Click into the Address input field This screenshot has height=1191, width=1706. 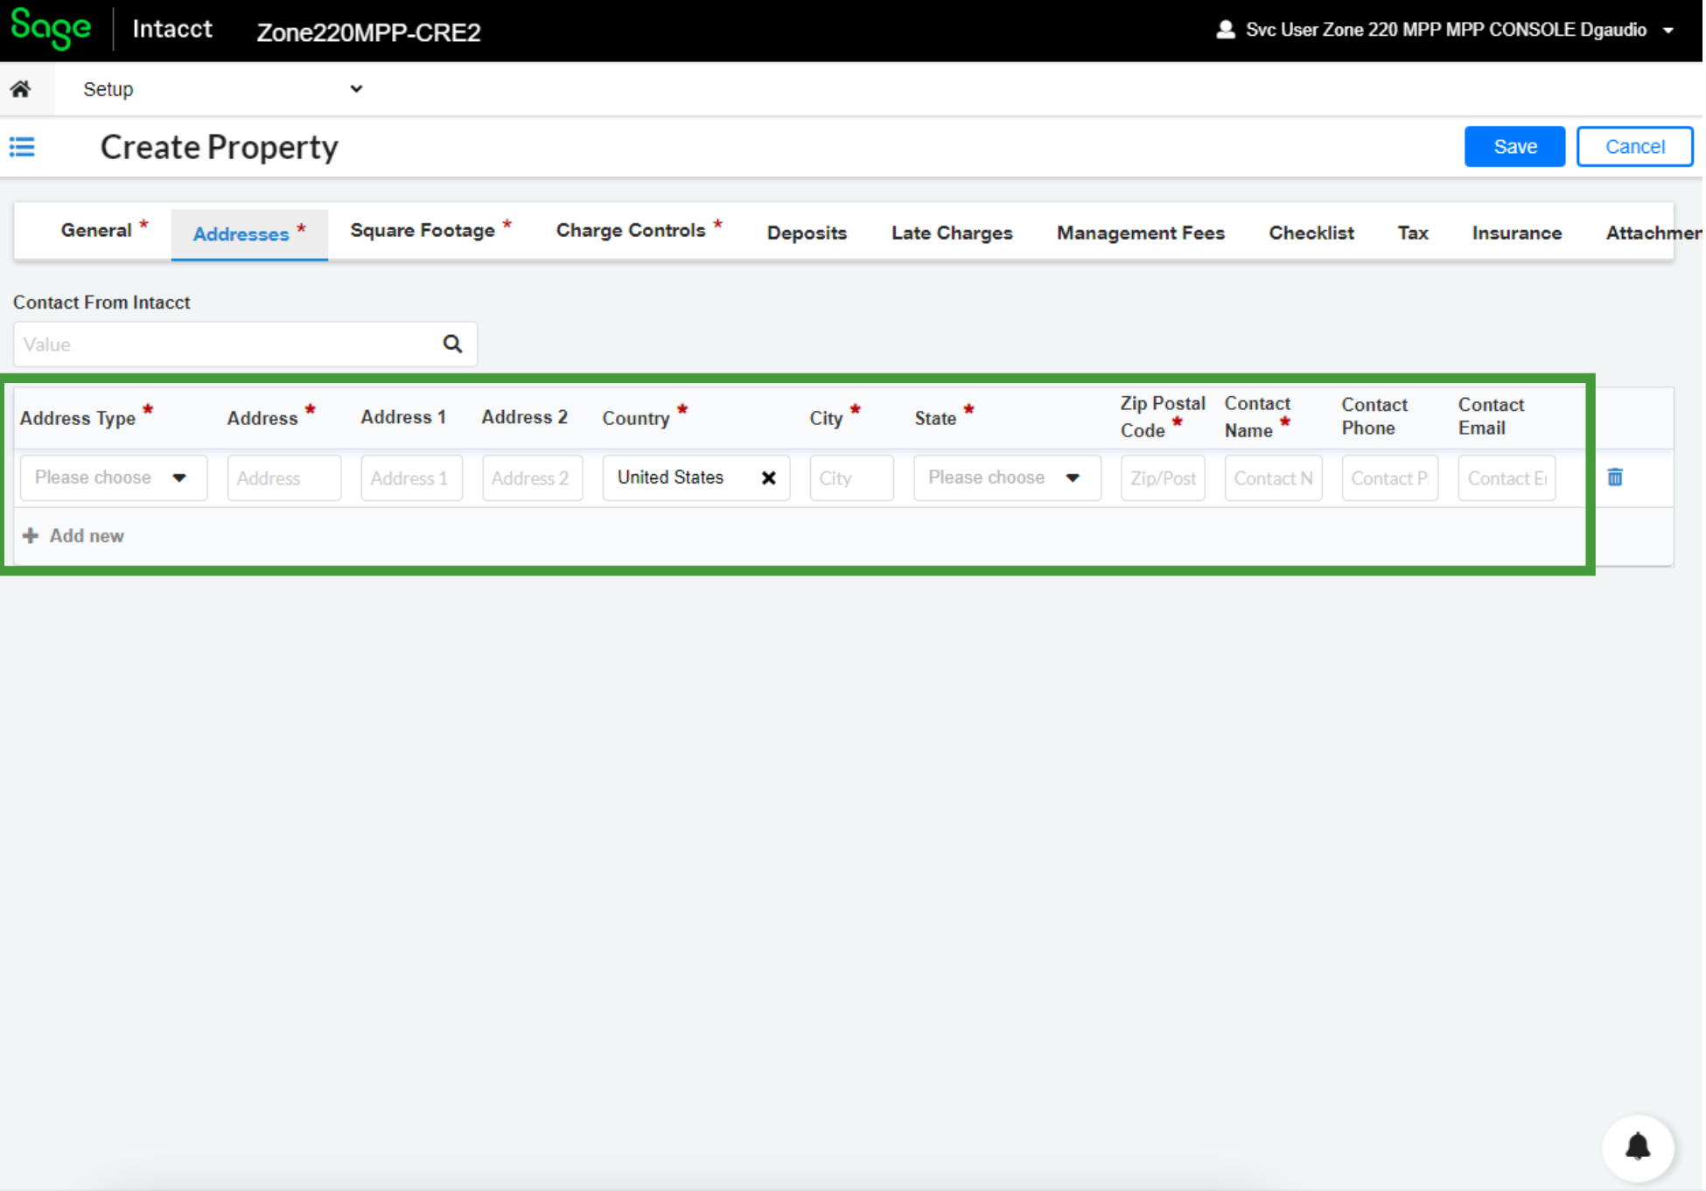click(x=284, y=478)
